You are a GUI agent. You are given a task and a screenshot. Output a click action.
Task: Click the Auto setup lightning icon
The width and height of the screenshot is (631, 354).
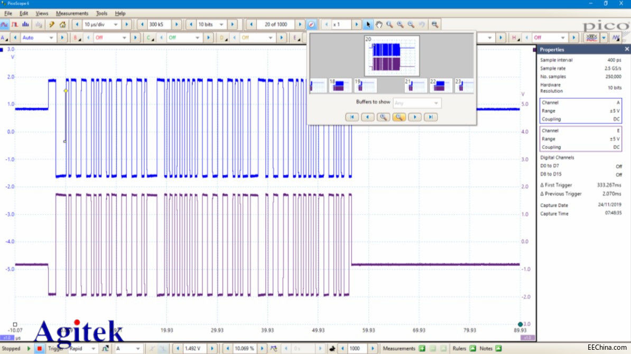51,24
